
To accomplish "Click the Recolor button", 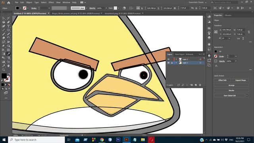I will pyautogui.click(x=231, y=90).
